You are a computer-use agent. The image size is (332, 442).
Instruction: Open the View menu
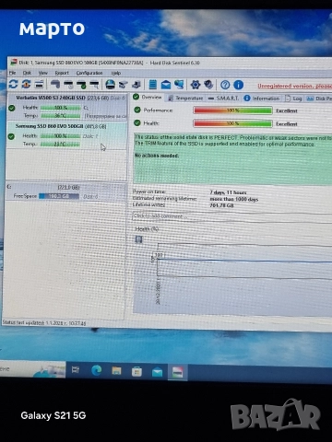tap(43, 73)
